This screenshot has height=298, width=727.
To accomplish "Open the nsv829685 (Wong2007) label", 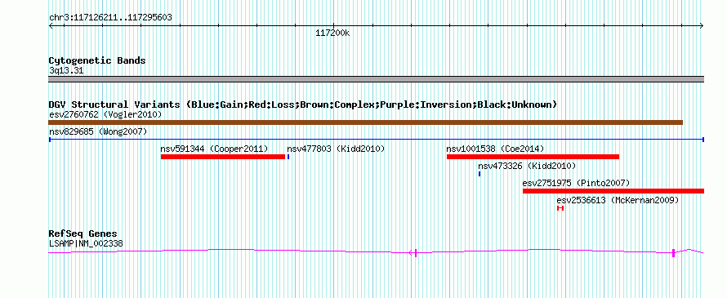I will [x=98, y=131].
